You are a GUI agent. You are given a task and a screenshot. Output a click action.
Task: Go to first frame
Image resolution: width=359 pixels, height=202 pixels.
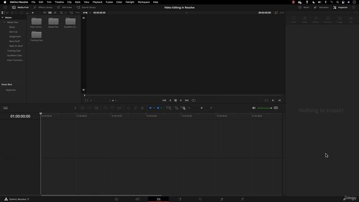(164, 100)
